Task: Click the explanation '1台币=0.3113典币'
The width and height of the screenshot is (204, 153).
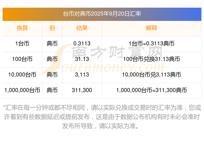Action: (151, 44)
